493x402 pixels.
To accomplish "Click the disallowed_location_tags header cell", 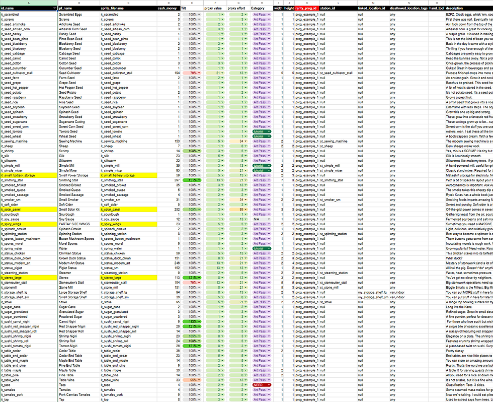I will 408,8.
